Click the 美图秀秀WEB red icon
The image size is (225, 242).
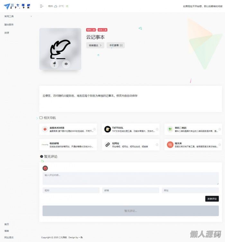tap(45, 129)
